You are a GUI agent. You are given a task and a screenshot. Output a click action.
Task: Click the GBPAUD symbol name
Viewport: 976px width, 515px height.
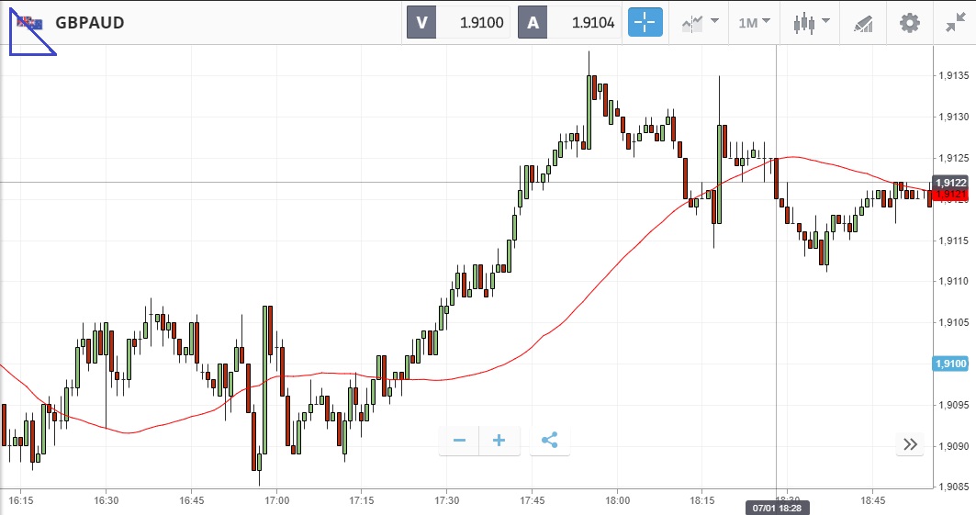point(90,23)
